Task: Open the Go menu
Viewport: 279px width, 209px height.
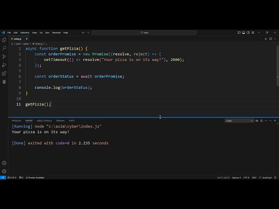Action: [x=41, y=33]
